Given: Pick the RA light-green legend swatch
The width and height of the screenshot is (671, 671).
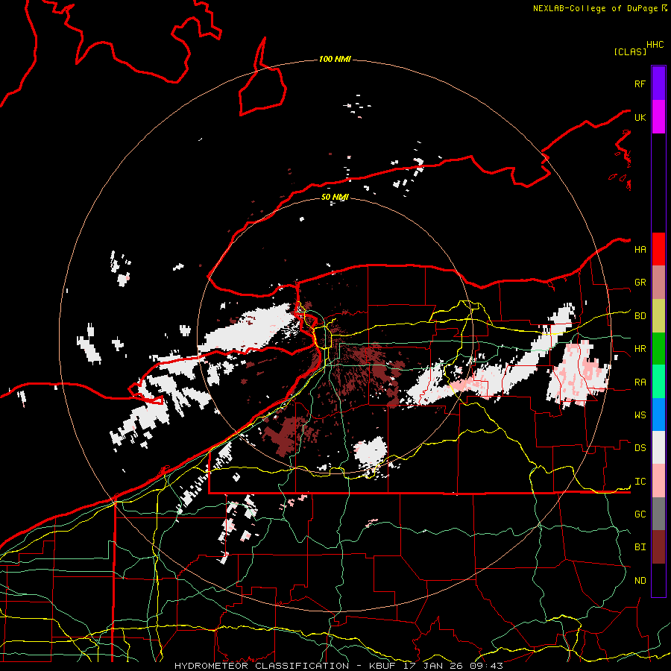Looking at the screenshot, I should coord(658,381).
